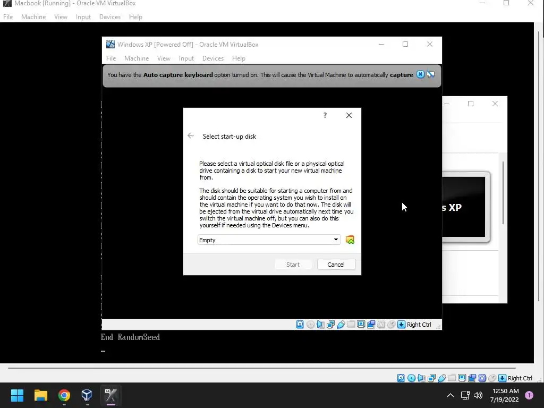The height and width of the screenshot is (408, 544).
Task: Maximize the background VirtualBox Manager window
Action: click(471, 104)
